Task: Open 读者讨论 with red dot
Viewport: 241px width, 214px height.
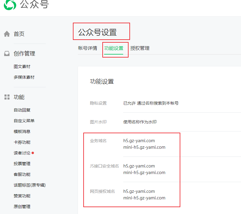Action: pyautogui.click(x=22, y=153)
